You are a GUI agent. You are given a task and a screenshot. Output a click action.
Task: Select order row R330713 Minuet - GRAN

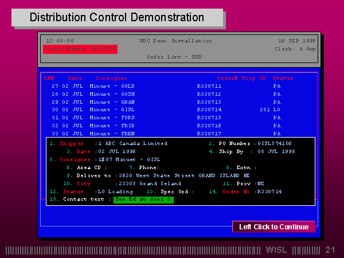coord(166,102)
